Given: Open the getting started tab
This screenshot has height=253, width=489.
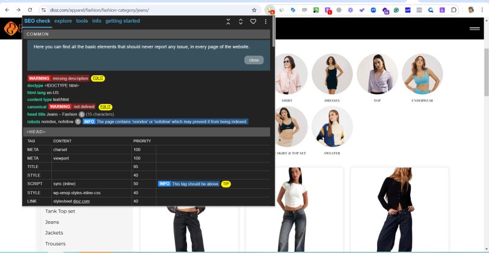Looking at the screenshot, I should [x=123, y=21].
